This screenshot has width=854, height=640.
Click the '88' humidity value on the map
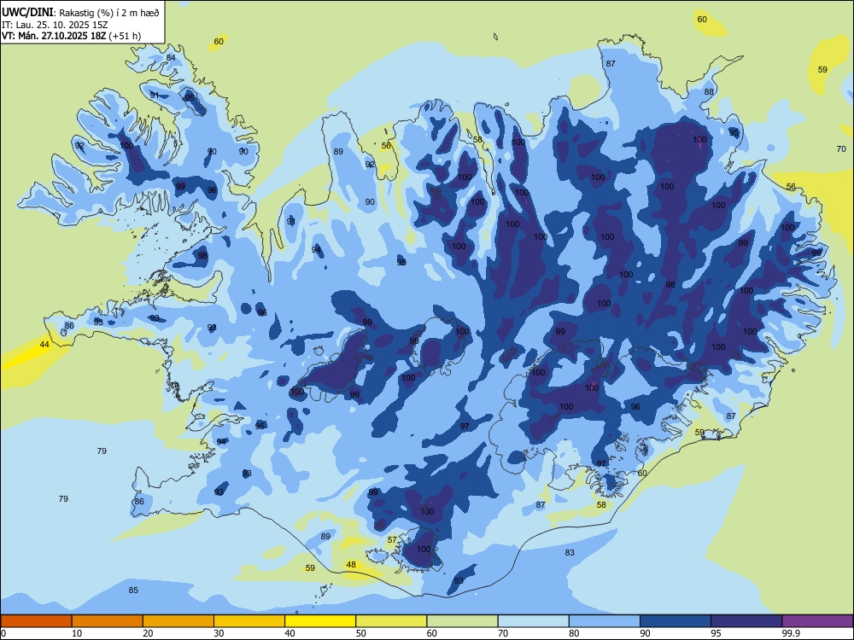[709, 92]
